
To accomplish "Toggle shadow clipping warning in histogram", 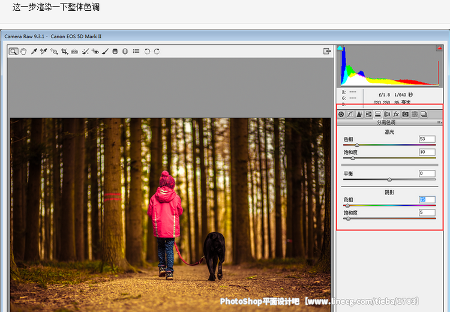I will point(340,48).
